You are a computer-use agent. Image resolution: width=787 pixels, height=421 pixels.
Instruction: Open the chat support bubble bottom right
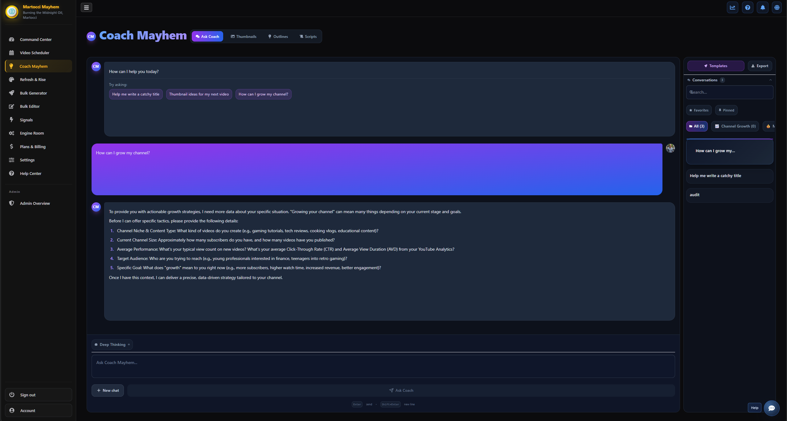pos(771,408)
